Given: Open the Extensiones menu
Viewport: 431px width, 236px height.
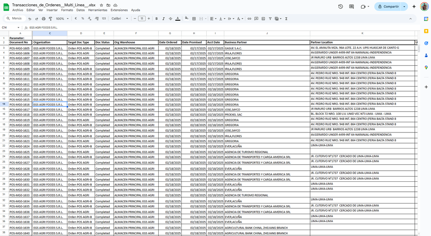Looking at the screenshot, I should click(119, 10).
